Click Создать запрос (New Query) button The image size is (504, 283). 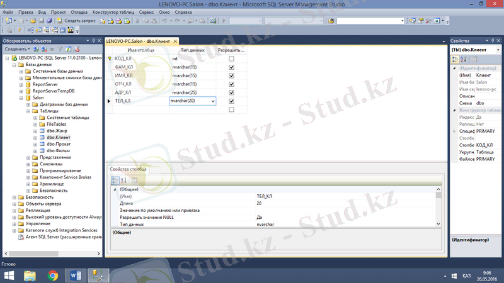tap(76, 21)
